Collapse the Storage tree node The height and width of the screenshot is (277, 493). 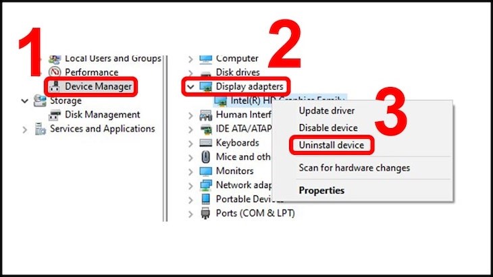26,100
